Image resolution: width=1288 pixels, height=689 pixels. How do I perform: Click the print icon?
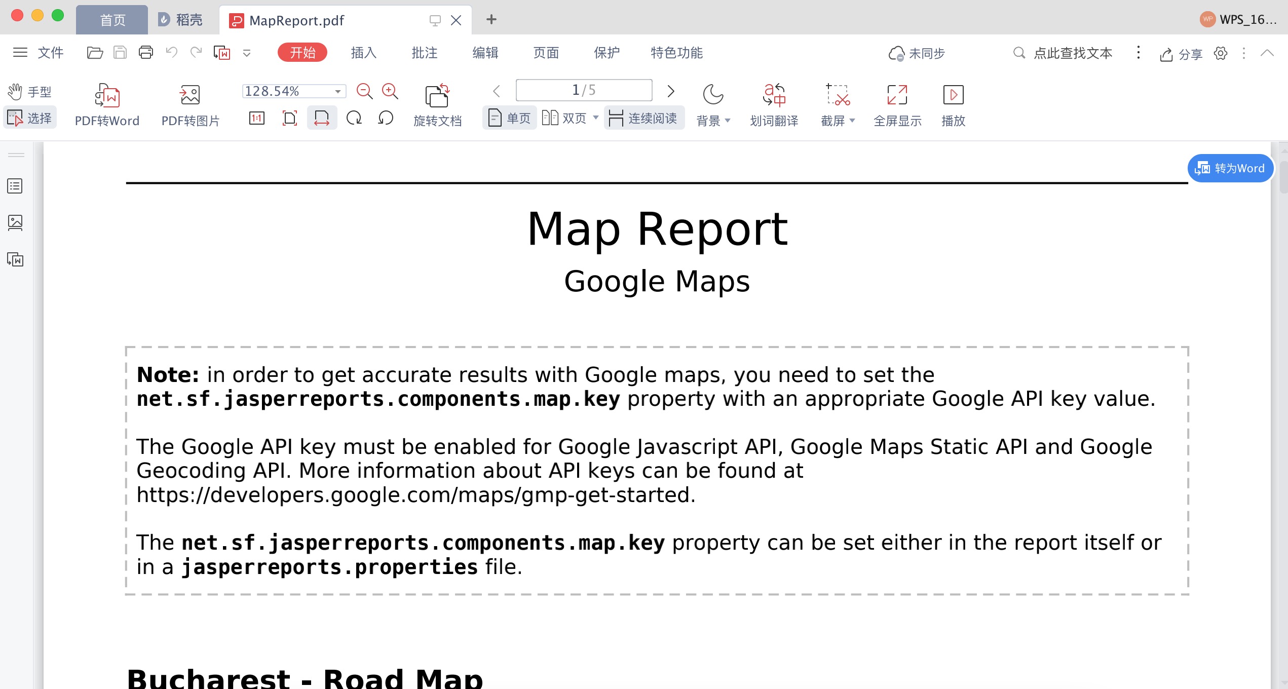coord(146,53)
